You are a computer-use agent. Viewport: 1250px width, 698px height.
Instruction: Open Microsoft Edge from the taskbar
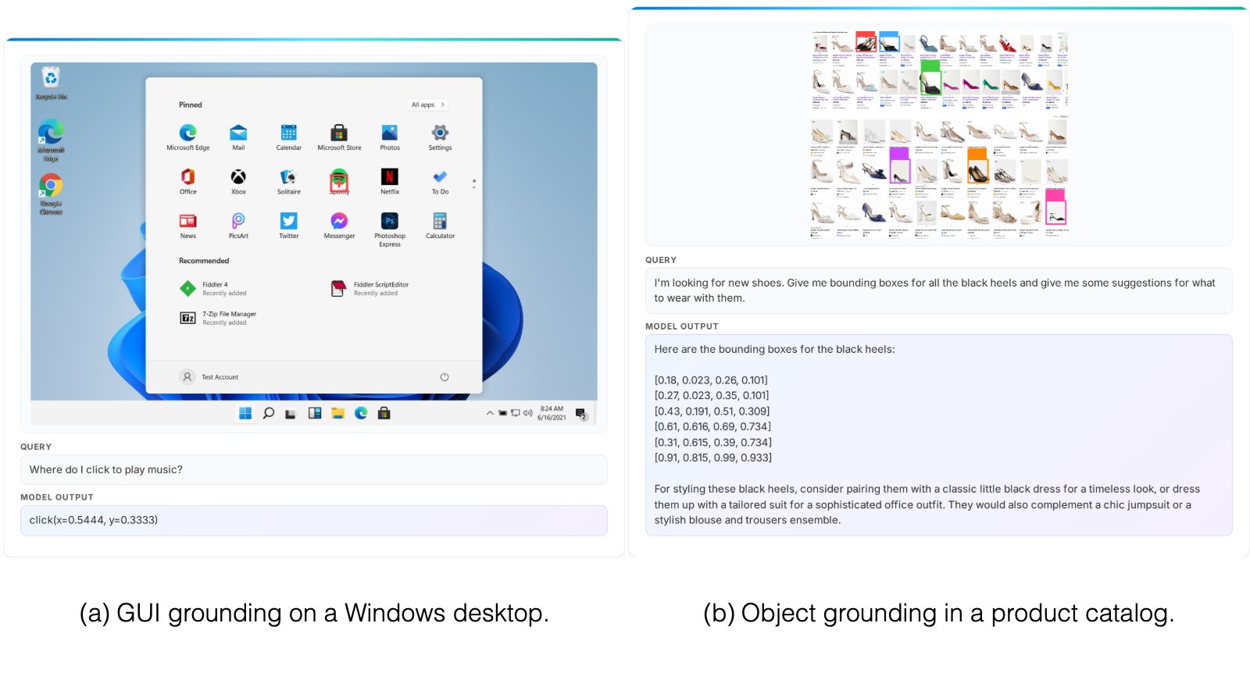[361, 414]
